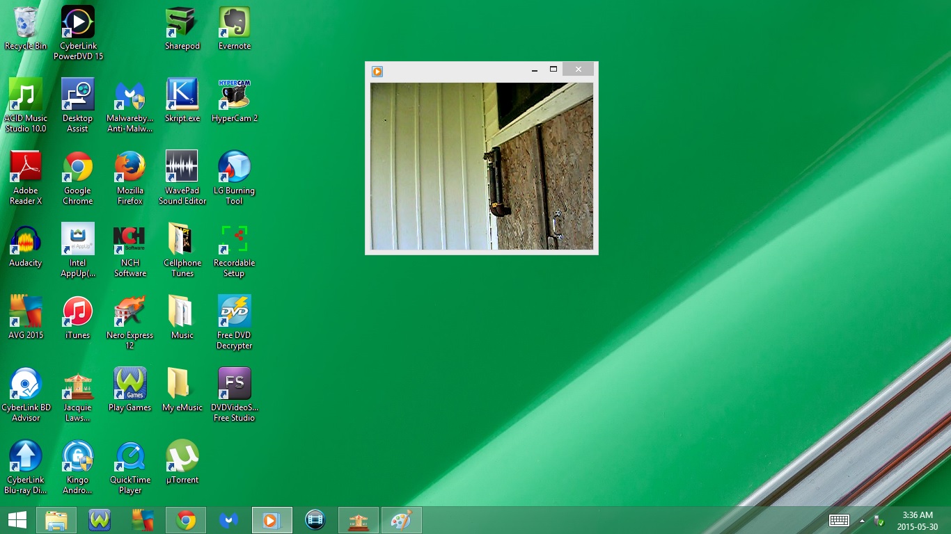Open WildTangent Games taskbar icon
Image resolution: width=951 pixels, height=534 pixels.
pyautogui.click(x=100, y=520)
